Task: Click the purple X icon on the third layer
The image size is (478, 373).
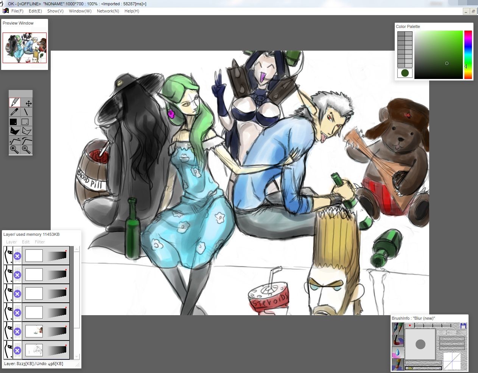Action: tap(17, 294)
